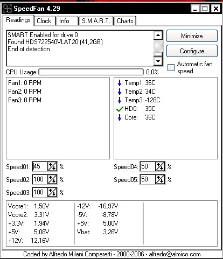Click the Temp2 blue down arrow icon

[x=120, y=92]
